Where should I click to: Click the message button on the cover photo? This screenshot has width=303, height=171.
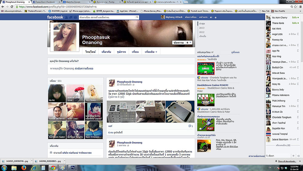pos(178,43)
